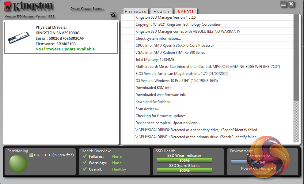Minimize the Kingston SSD Manager window
Image resolution: width=304 pixels, height=184 pixels.
point(284,4)
